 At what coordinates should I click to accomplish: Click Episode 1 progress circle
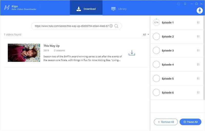(156, 23)
